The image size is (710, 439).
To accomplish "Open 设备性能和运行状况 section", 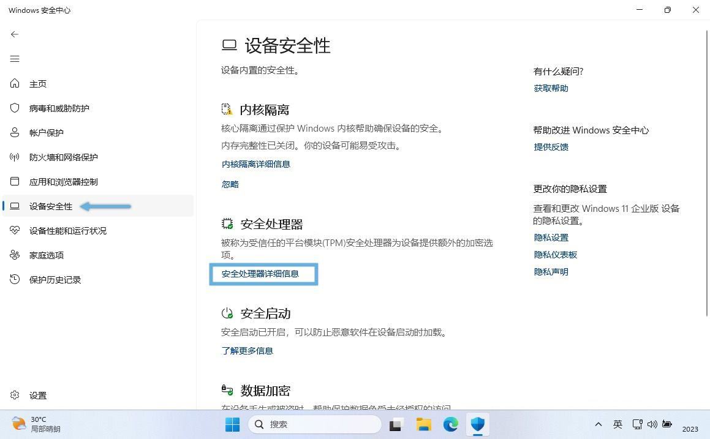I will pyautogui.click(x=67, y=231).
